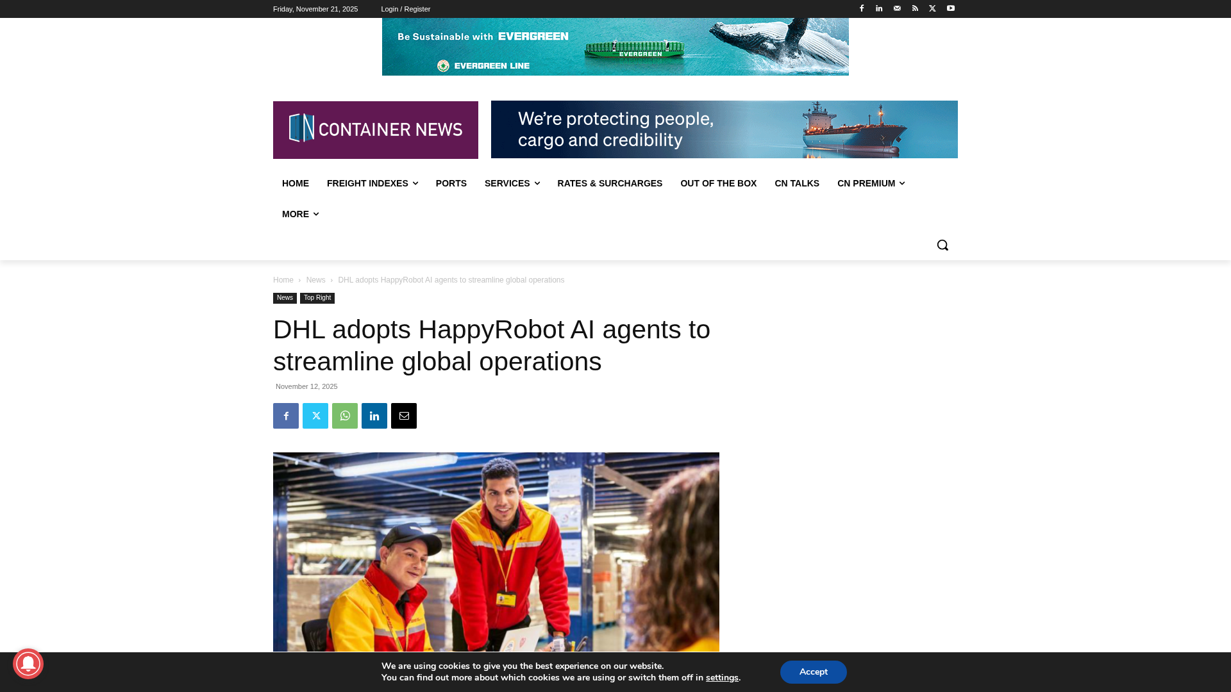The width and height of the screenshot is (1231, 692).
Task: Open LinkedIn page from top bar
Action: [879, 8]
